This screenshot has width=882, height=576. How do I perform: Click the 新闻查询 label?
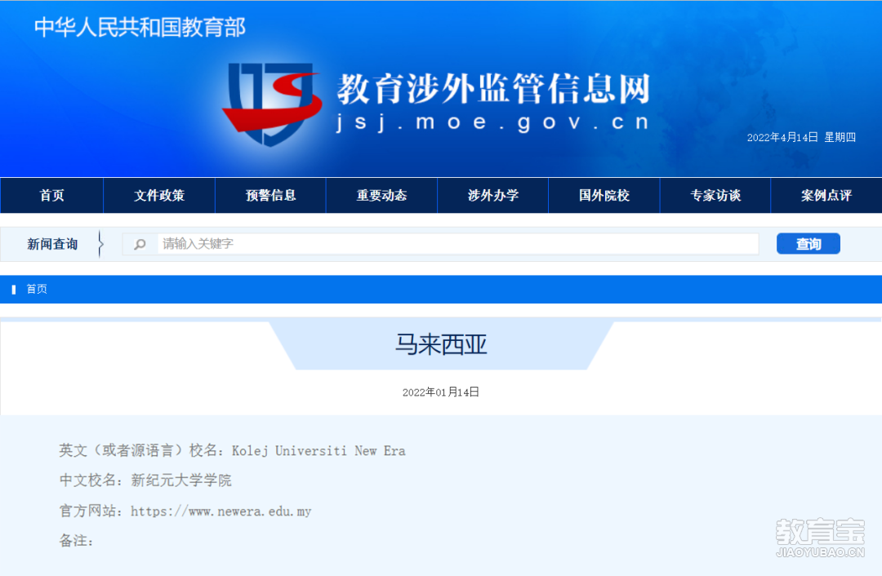tap(52, 244)
